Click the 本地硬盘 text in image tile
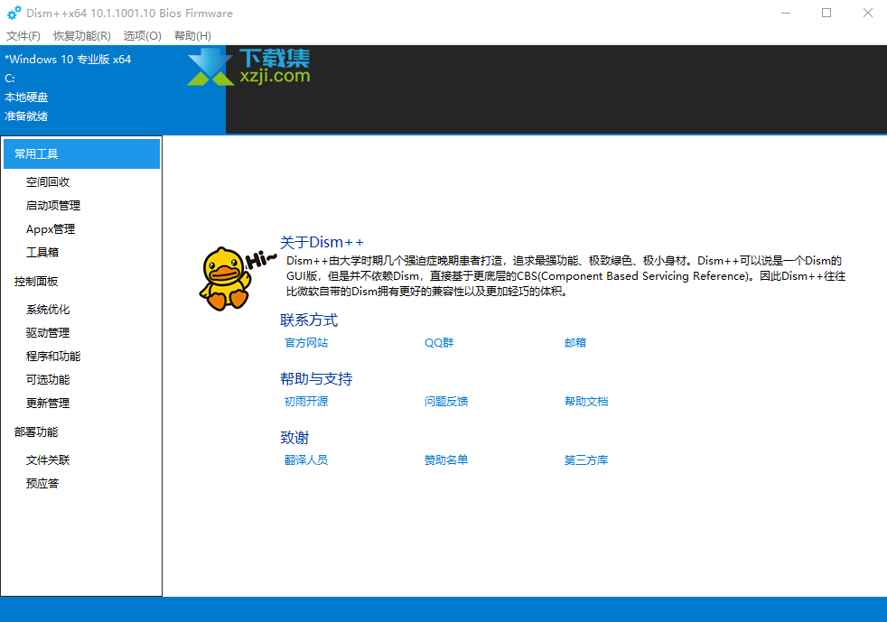The width and height of the screenshot is (887, 622). pos(26,97)
